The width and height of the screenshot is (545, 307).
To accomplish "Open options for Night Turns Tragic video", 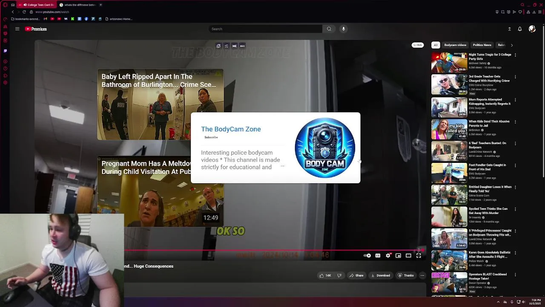I will click(515, 55).
